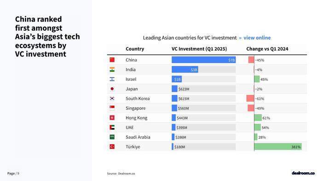Click the Türkiye flag icon
322x181 pixels.
click(112, 147)
